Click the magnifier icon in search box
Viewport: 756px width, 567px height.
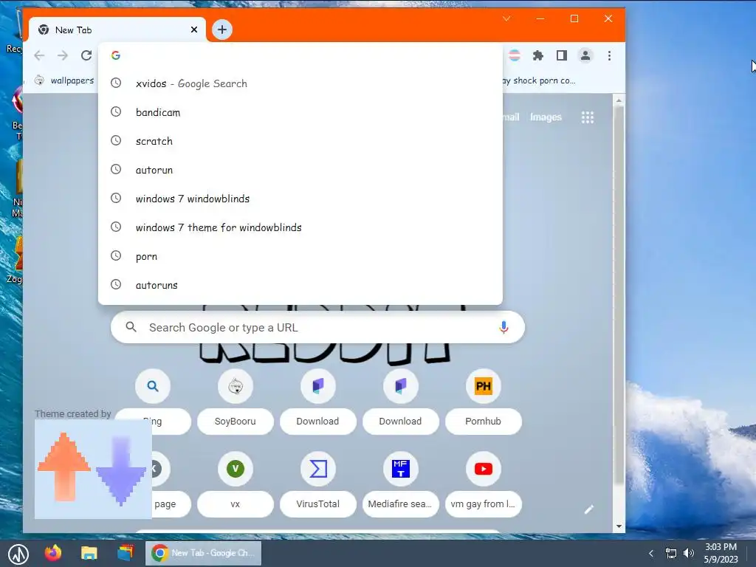(x=131, y=327)
